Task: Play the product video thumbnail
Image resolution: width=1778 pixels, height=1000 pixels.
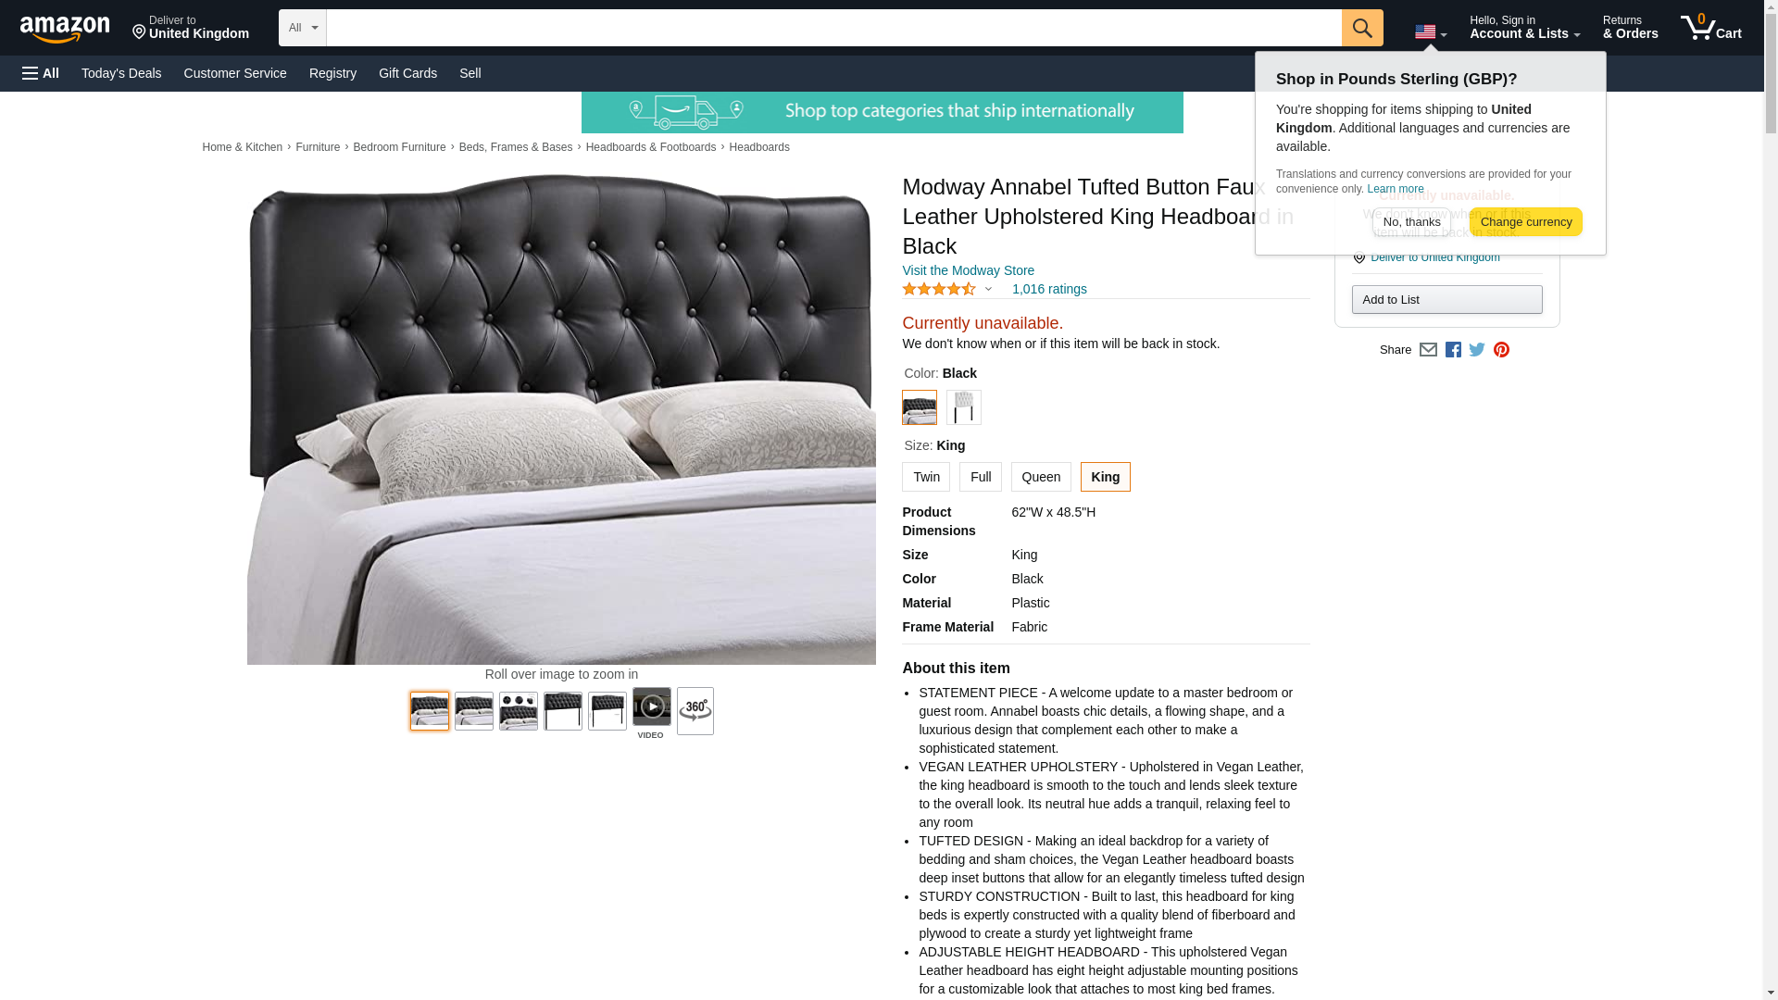Action: coord(651,707)
